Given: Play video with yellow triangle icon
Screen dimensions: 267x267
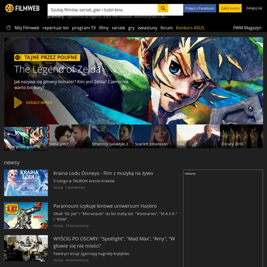Looking at the screenshot, I should point(18,102).
